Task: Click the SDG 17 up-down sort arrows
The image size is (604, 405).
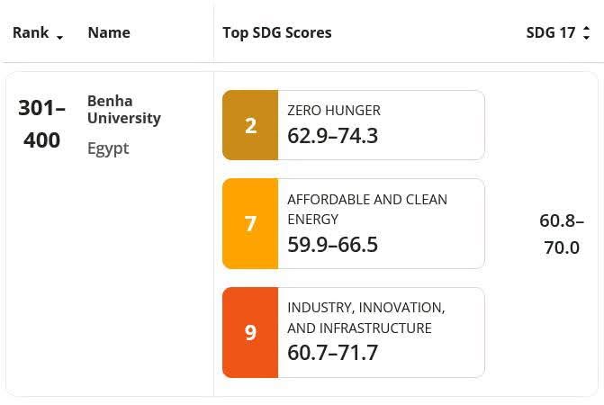Action: click(x=586, y=32)
